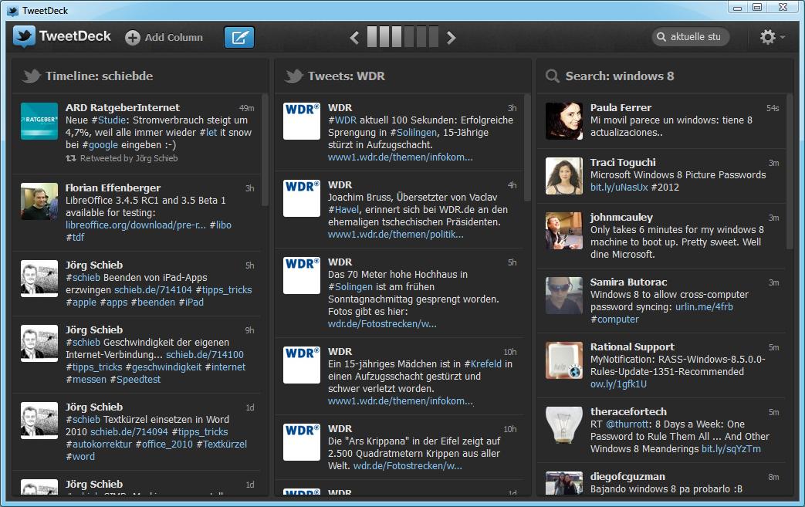
Task: Click the '54s' timestamp on Paula Ferrer's tweet
Action: 773,108
